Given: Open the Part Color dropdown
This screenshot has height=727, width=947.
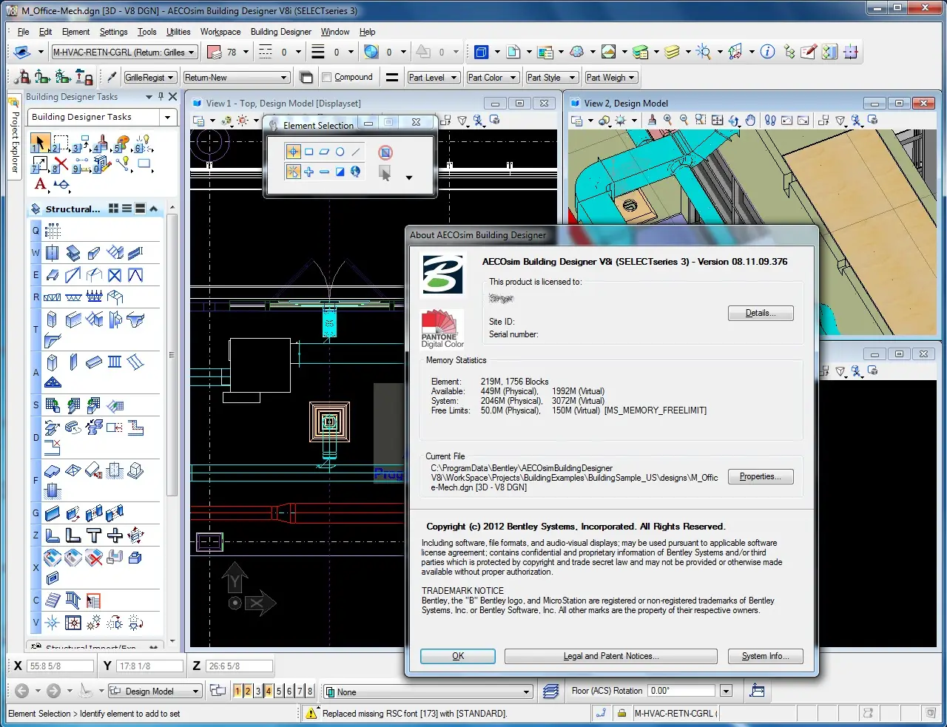Looking at the screenshot, I should pos(491,77).
